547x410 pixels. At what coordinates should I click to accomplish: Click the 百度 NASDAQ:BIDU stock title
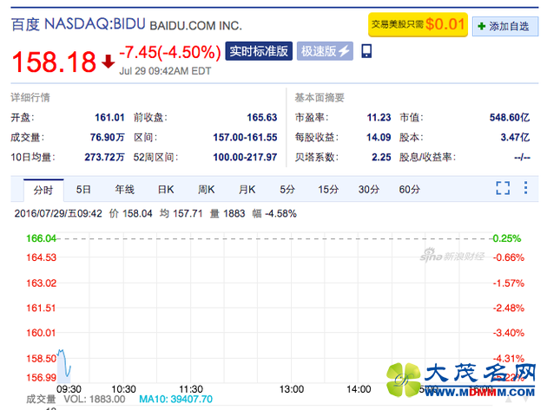[x=78, y=24]
